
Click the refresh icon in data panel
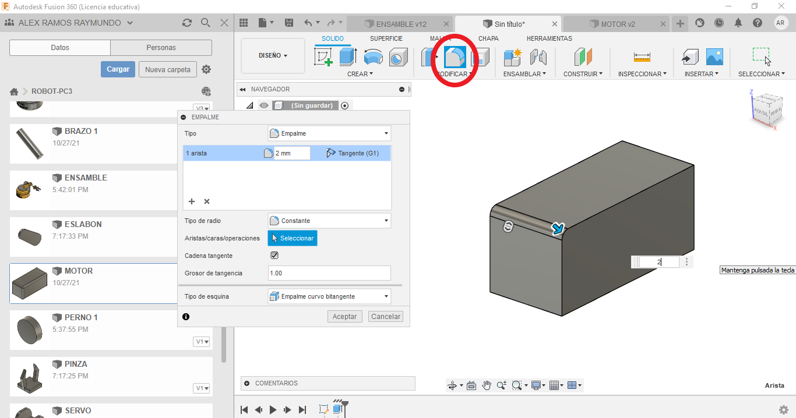[186, 23]
